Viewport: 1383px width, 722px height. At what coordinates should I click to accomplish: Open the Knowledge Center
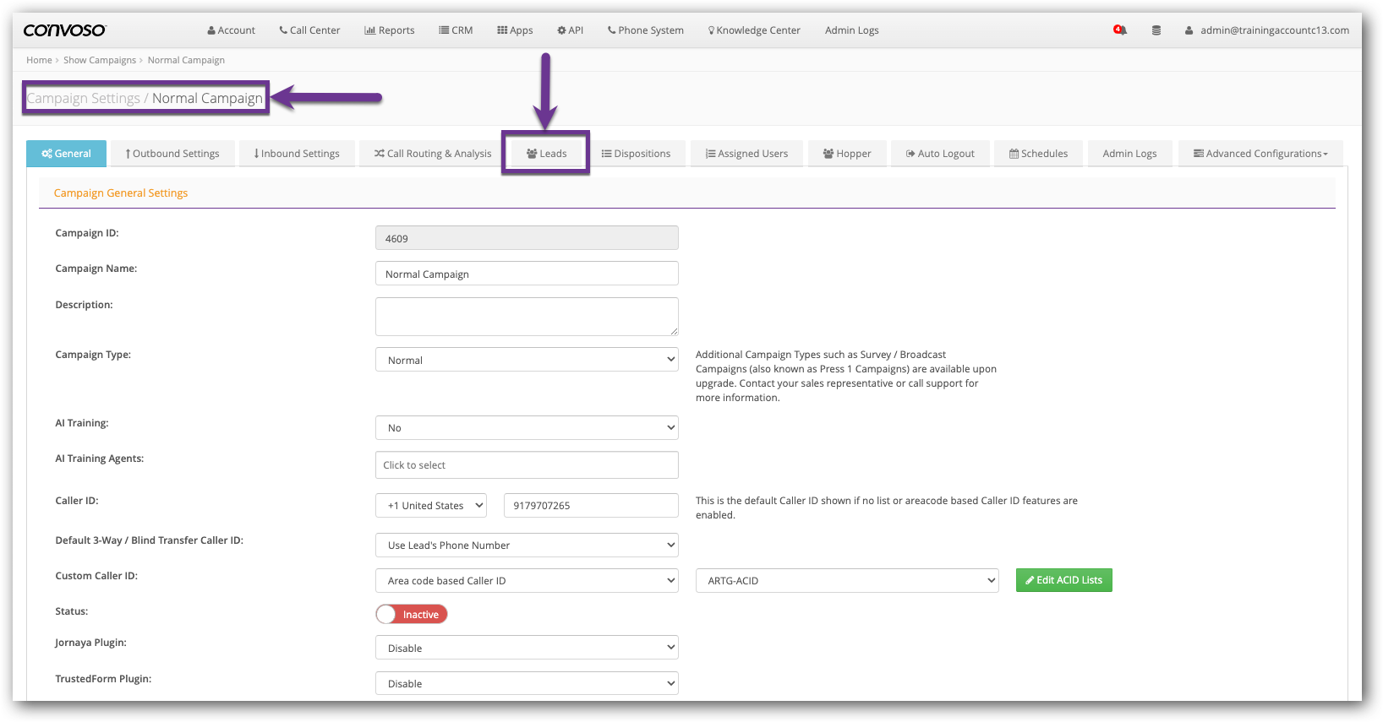click(x=754, y=30)
